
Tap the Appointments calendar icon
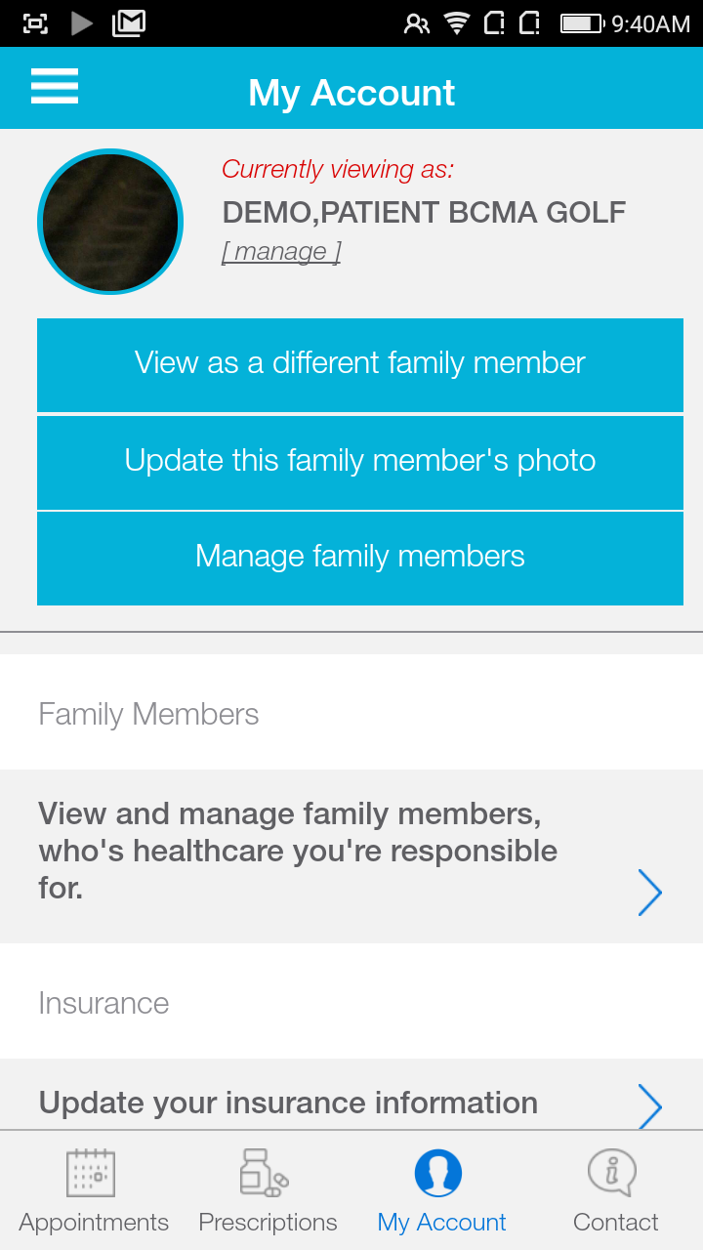91,1172
